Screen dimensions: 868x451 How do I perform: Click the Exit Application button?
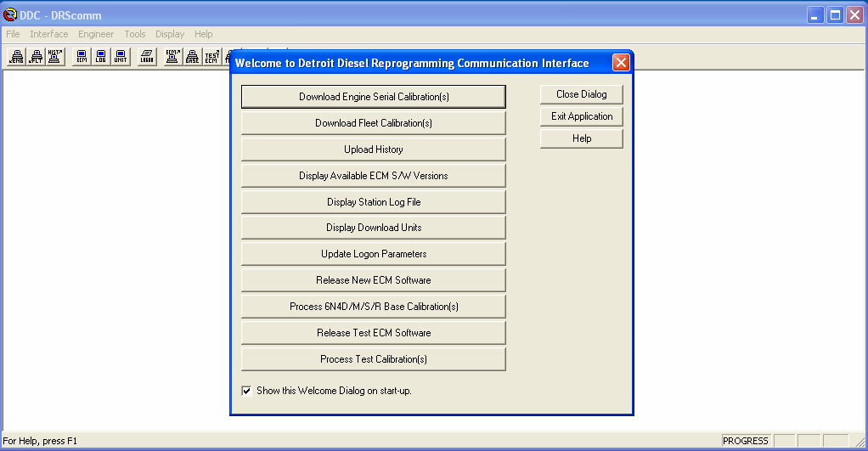[x=581, y=116]
